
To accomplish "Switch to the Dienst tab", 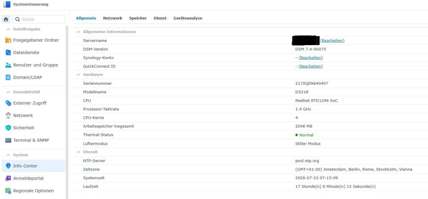I will click(160, 18).
